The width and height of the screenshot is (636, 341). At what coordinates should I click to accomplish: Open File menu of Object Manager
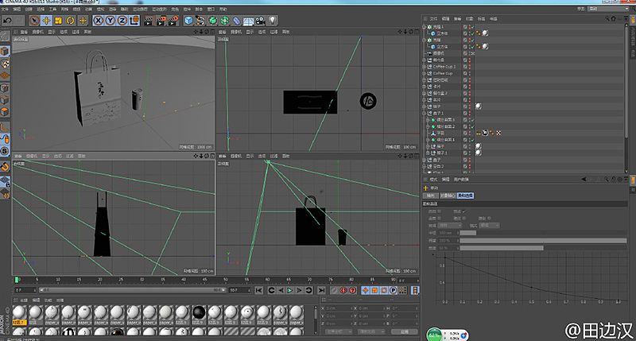pyautogui.click(x=433, y=18)
